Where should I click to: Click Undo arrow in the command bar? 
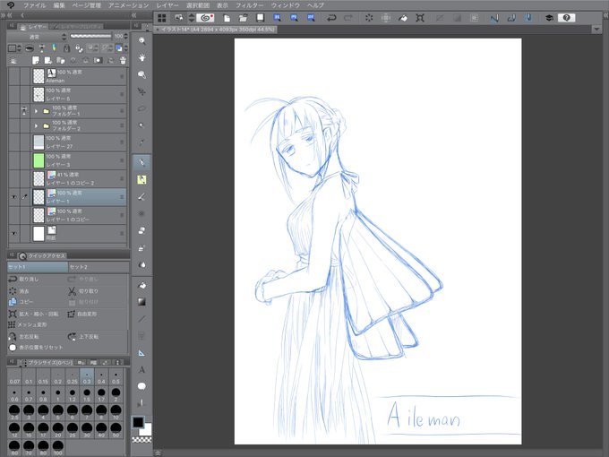pyautogui.click(x=331, y=18)
